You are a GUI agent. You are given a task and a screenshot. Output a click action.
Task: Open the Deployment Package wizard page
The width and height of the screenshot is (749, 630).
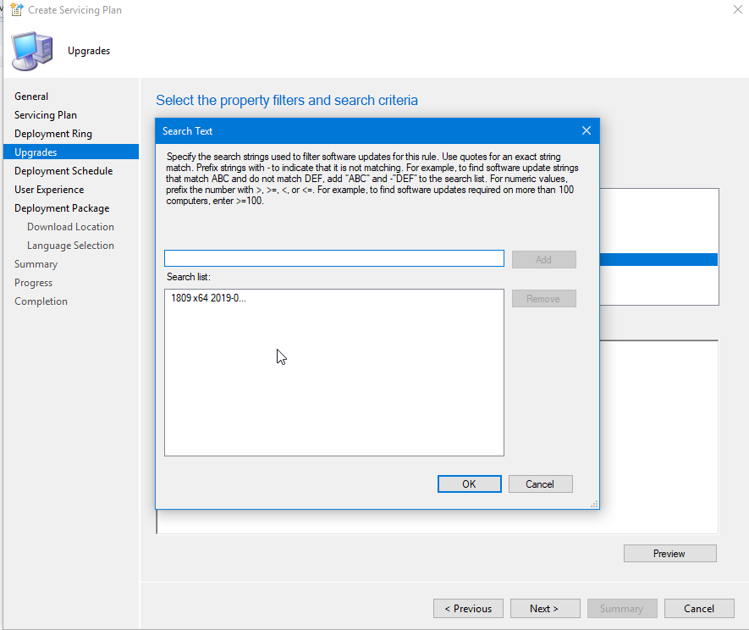pyautogui.click(x=62, y=208)
